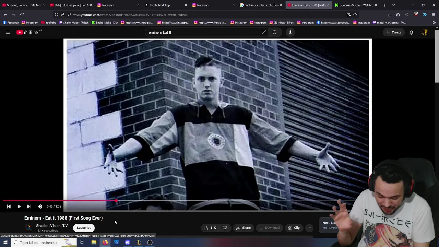Screen dimensions: 439x247
Task: Open the tracking protection shield icon
Action: click(56, 15)
